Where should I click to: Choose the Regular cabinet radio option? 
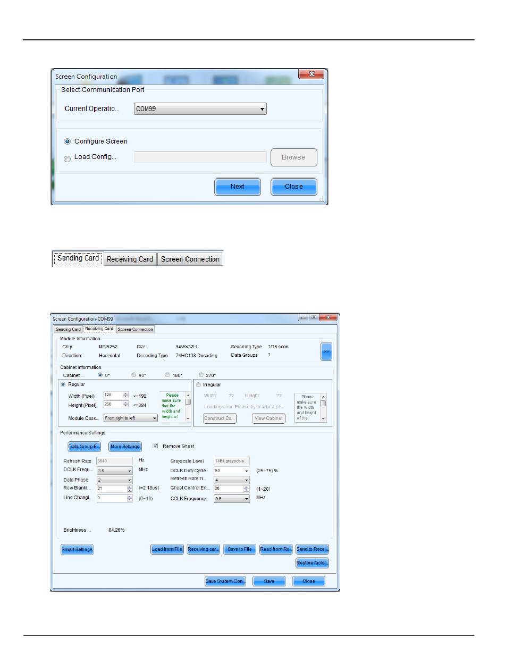coord(64,384)
